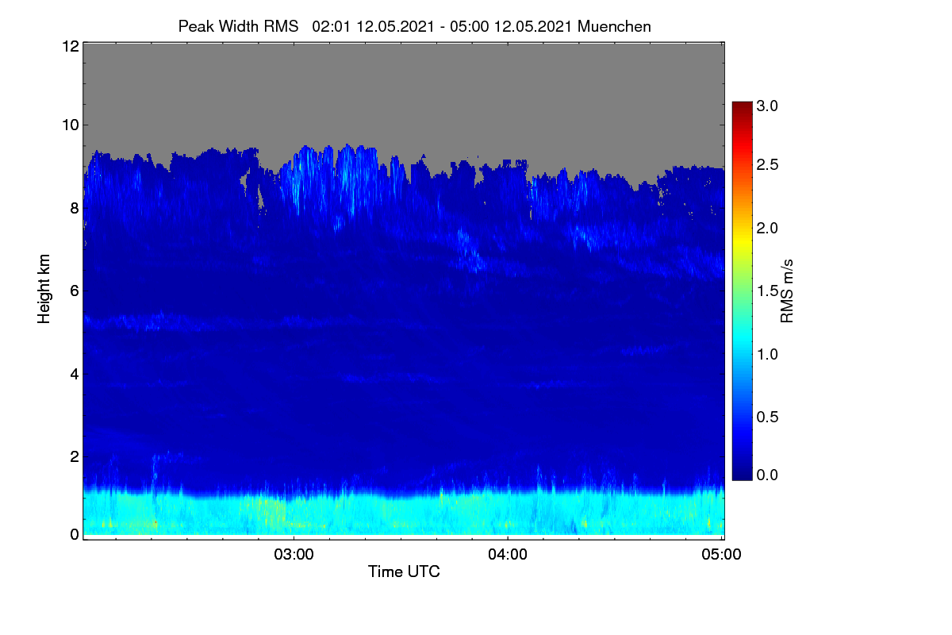Click the height axis label '8'
The image size is (952, 635).
click(x=75, y=208)
